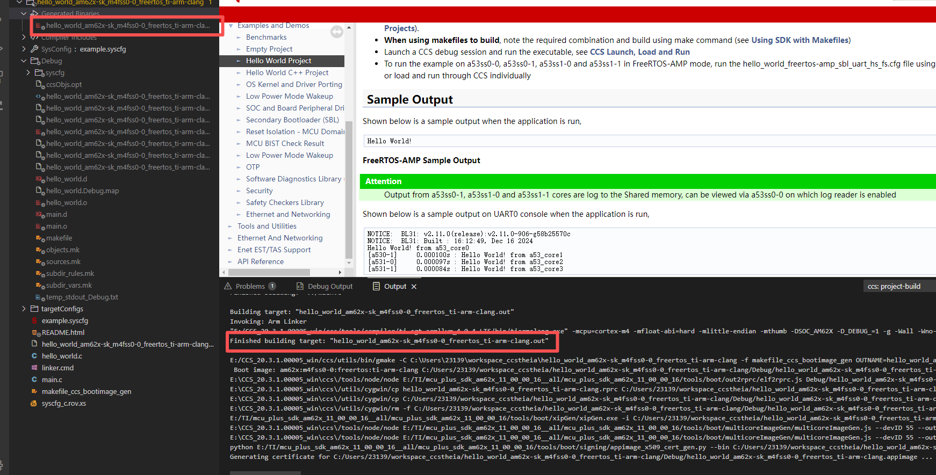Click the icon beside the Debug makefile

pos(40,238)
